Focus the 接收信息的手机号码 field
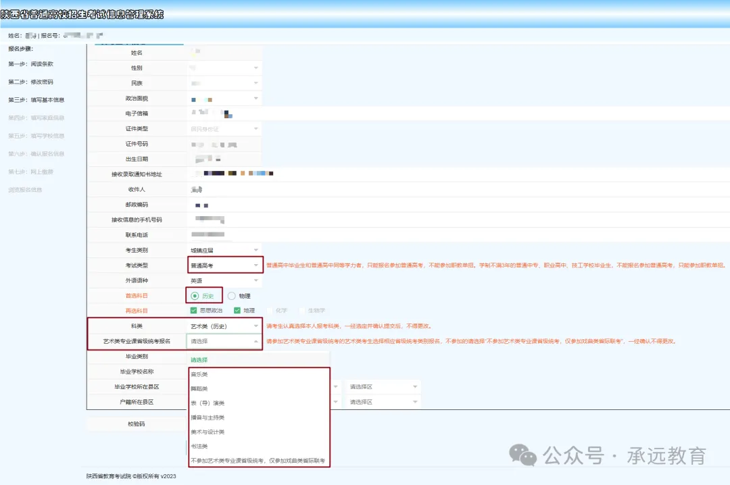The width and height of the screenshot is (730, 485). [x=458, y=220]
